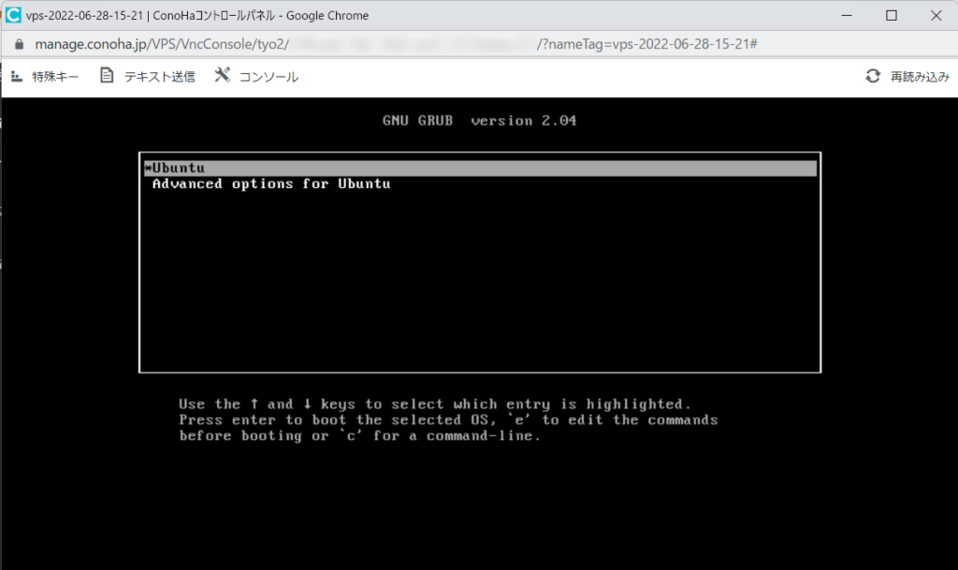This screenshot has width=958, height=570.
Task: Click the manage.conoha.jp URL address
Action: 159,45
